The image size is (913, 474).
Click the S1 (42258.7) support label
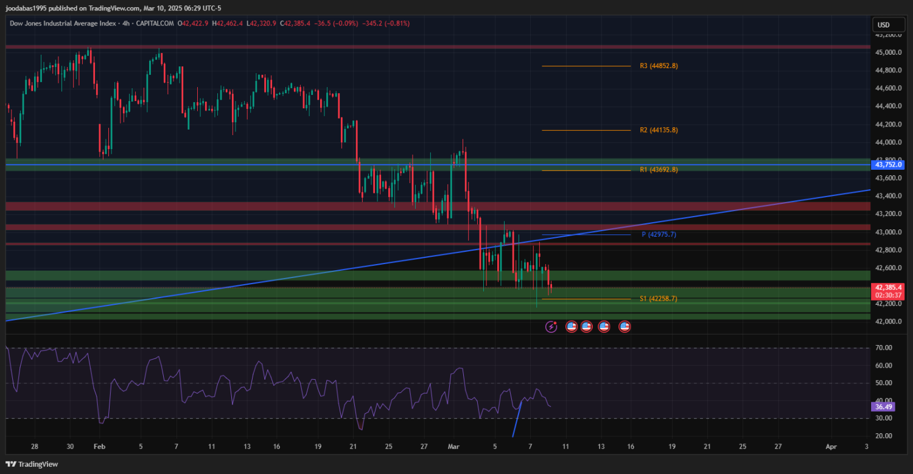coord(659,299)
